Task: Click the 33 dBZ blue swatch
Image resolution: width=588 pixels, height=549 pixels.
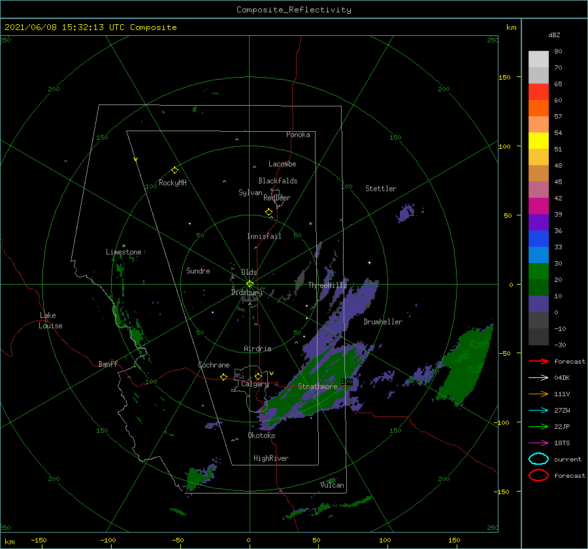Action: 538,239
